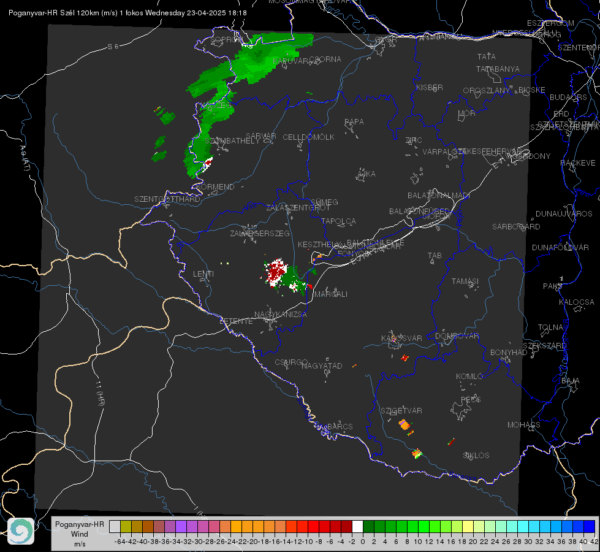This screenshot has width=600, height=552.
Task: Click the m/s unit label in the legend
Action: [x=79, y=544]
